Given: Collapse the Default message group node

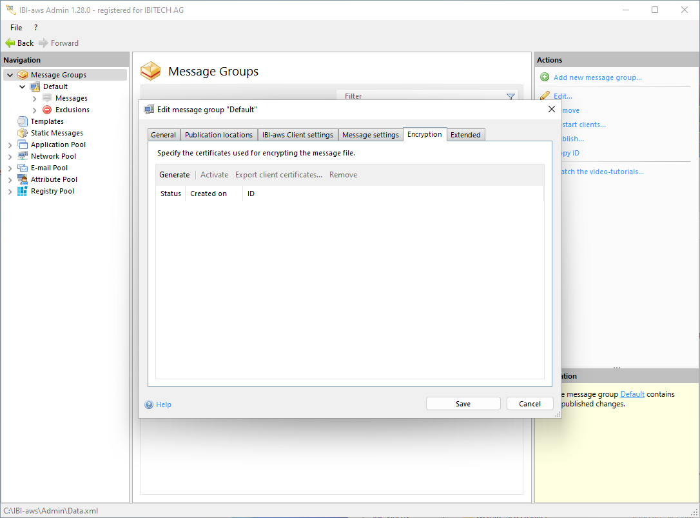Looking at the screenshot, I should click(23, 86).
